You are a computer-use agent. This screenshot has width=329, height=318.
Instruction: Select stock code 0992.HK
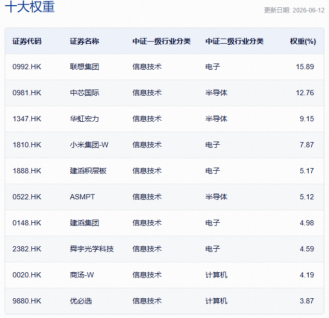(x=27, y=67)
